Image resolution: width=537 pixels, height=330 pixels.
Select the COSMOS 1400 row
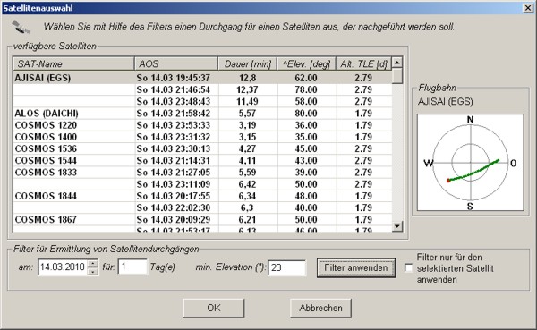[x=203, y=137]
